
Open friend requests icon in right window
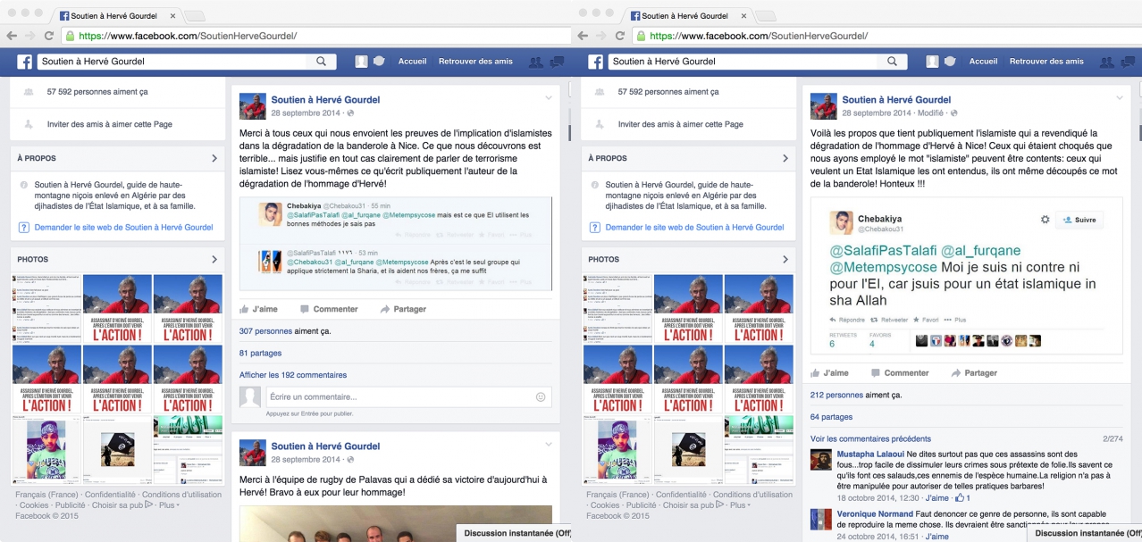(1108, 62)
